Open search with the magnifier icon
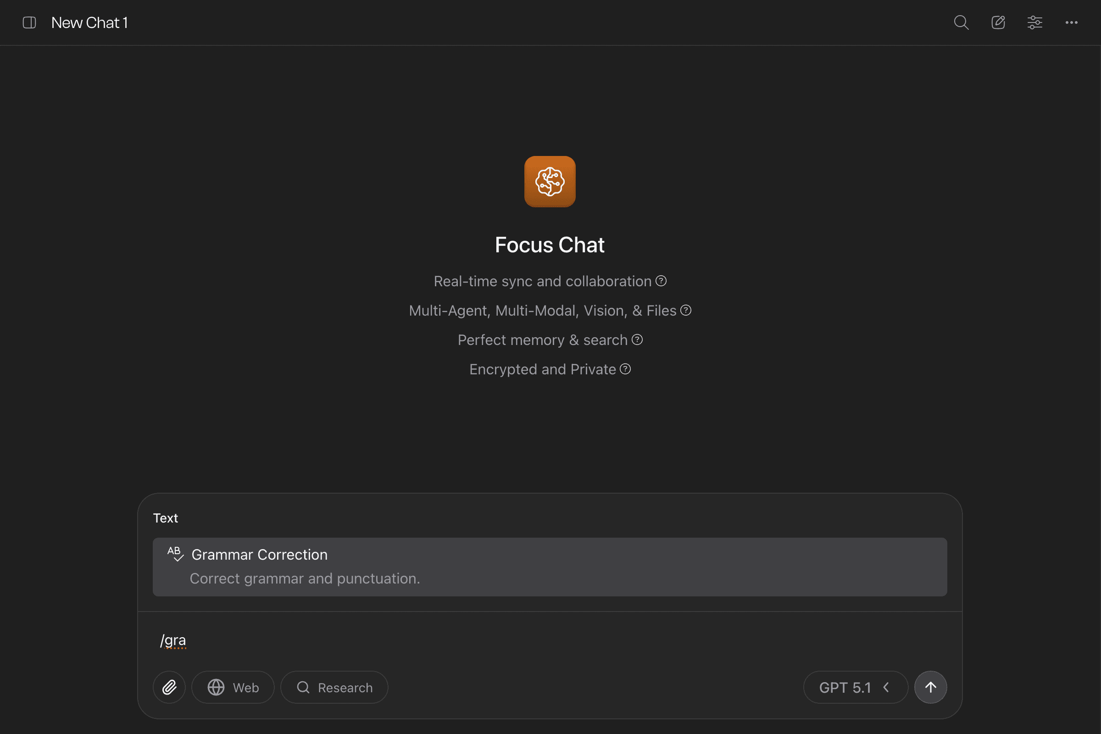Screen dimensions: 1101x734 [x=961, y=22]
